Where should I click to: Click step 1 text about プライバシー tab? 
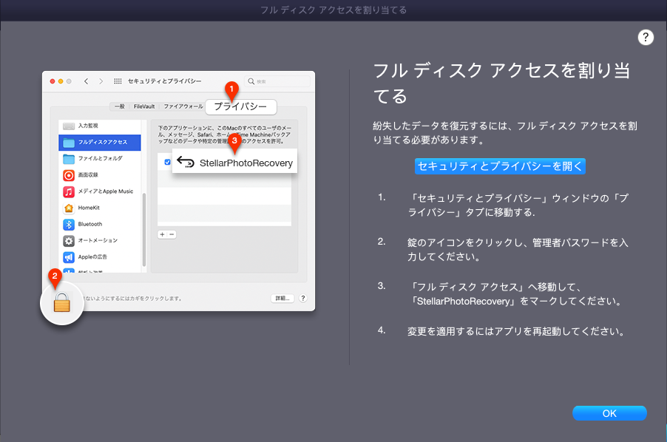[x=518, y=205]
